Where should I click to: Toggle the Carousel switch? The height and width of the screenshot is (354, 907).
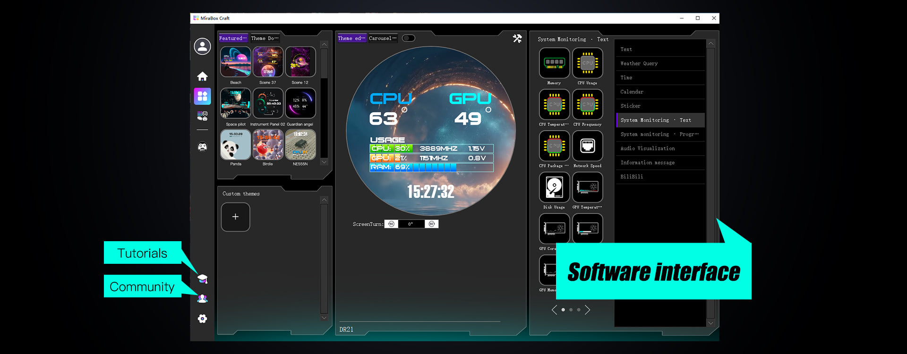click(x=409, y=38)
